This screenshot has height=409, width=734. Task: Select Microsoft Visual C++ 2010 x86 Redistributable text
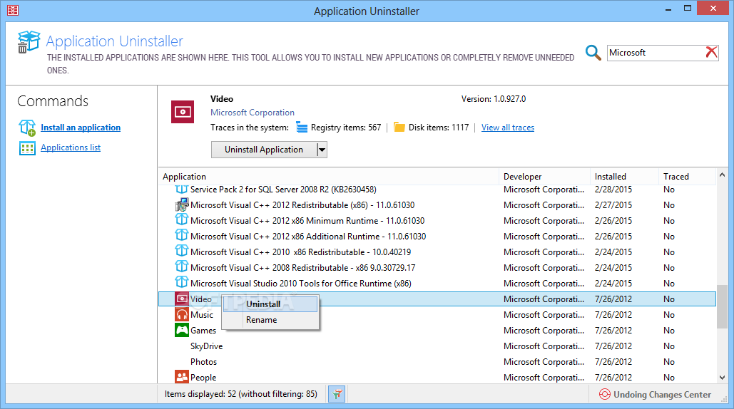point(300,252)
